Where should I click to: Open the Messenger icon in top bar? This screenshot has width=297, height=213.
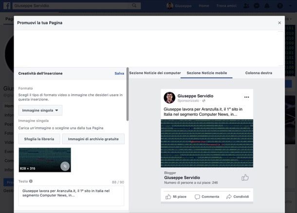257,6
